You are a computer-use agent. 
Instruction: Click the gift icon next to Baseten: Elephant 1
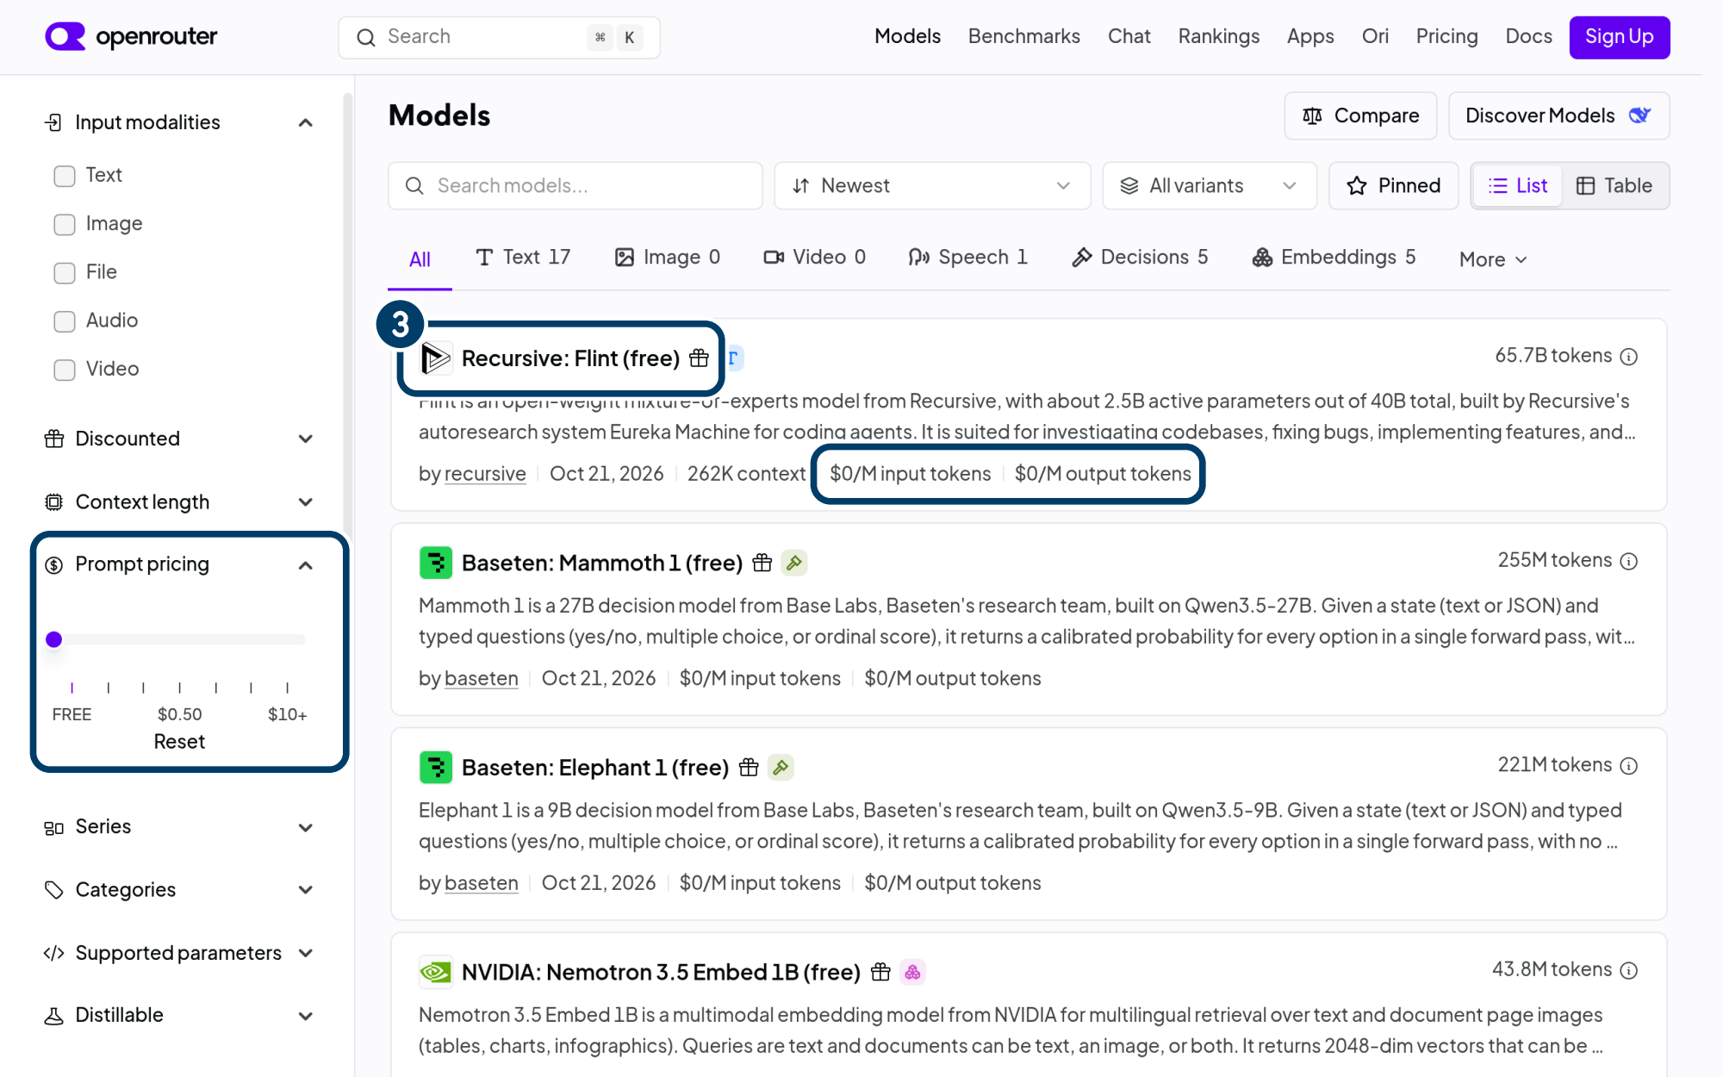pos(749,768)
